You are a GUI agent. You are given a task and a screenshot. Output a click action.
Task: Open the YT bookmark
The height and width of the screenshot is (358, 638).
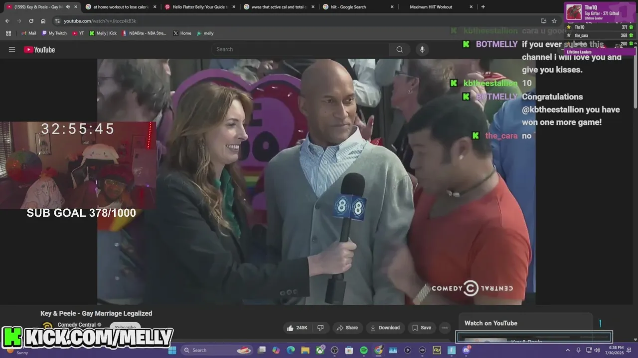tap(78, 33)
